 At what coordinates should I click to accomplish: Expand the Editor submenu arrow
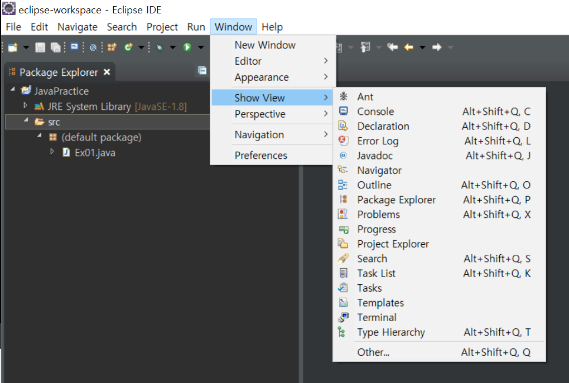(326, 61)
